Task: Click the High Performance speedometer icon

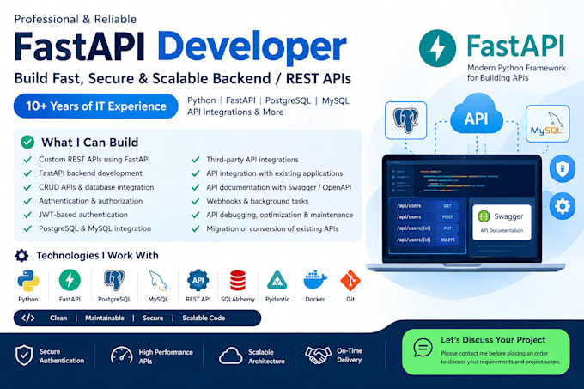Action: pyautogui.click(x=121, y=356)
